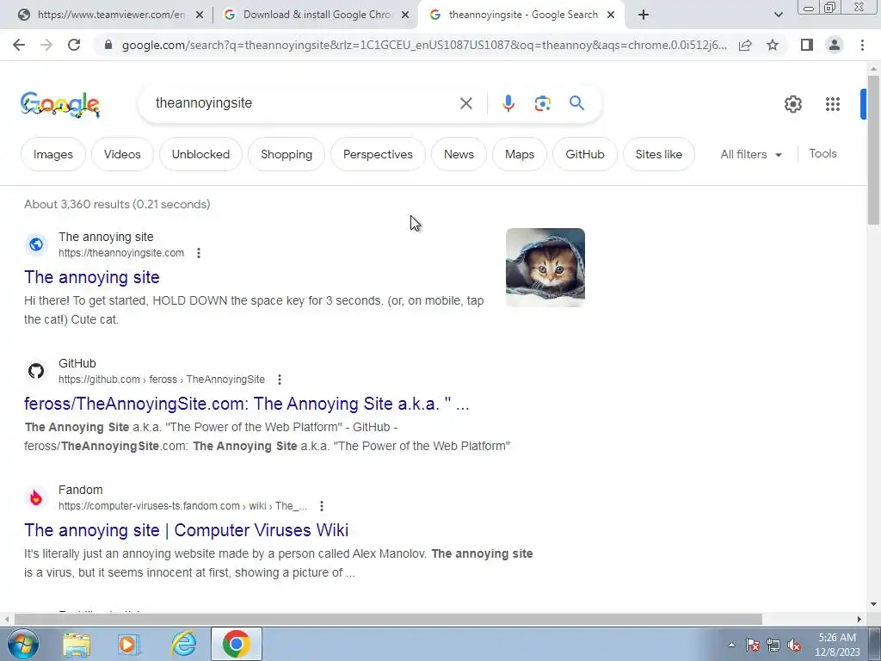Open the tab search dropdown arrow

point(778,15)
